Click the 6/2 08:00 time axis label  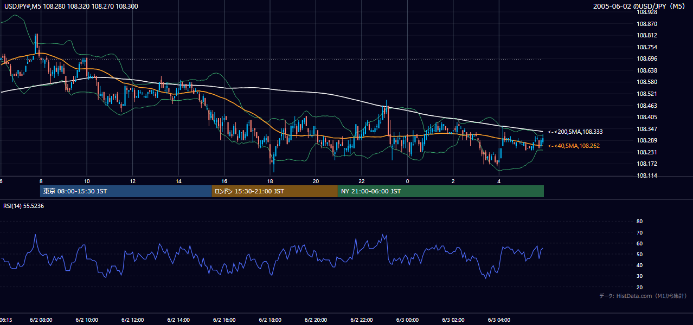point(41,320)
